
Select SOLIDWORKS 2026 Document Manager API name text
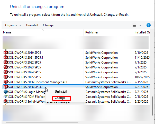[x=38, y=82]
